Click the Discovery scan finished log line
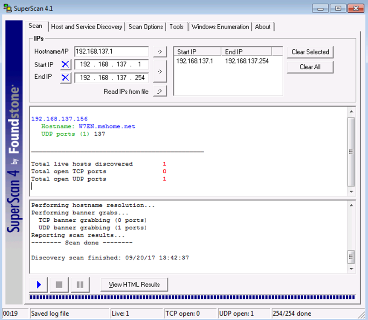 (x=110, y=258)
